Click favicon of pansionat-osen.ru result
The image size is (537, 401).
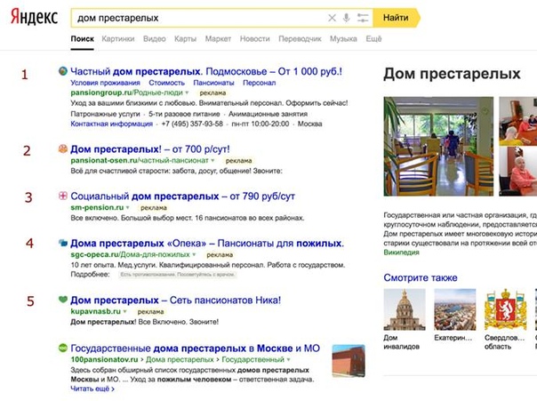coord(62,148)
